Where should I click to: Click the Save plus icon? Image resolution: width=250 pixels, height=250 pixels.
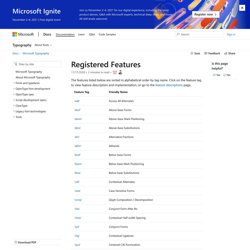[x=192, y=53]
